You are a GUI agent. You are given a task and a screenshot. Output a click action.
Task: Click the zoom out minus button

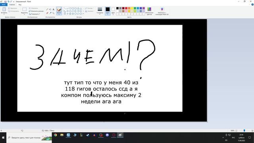[x=236, y=131]
